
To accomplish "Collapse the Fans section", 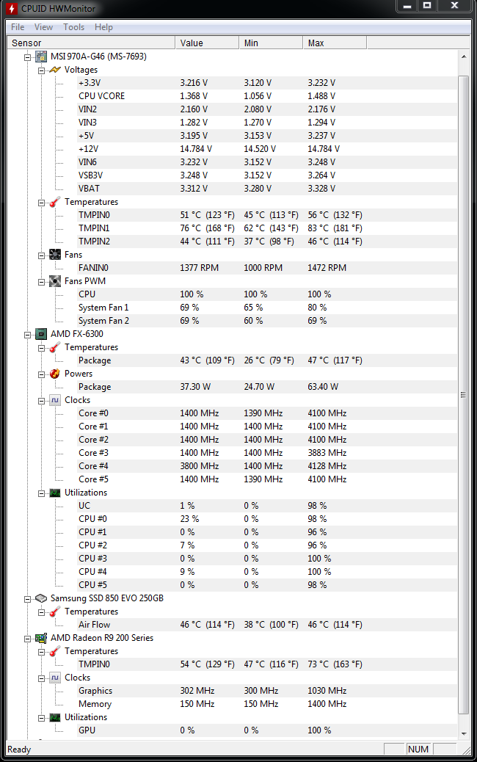I will pos(41,255).
